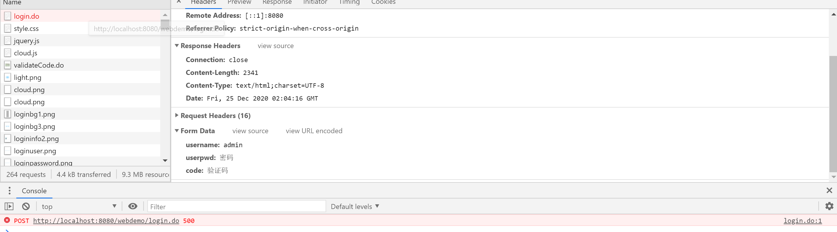Screen dimensions: 837x232
Task: Collapse the Response Headers section
Action: tap(177, 45)
